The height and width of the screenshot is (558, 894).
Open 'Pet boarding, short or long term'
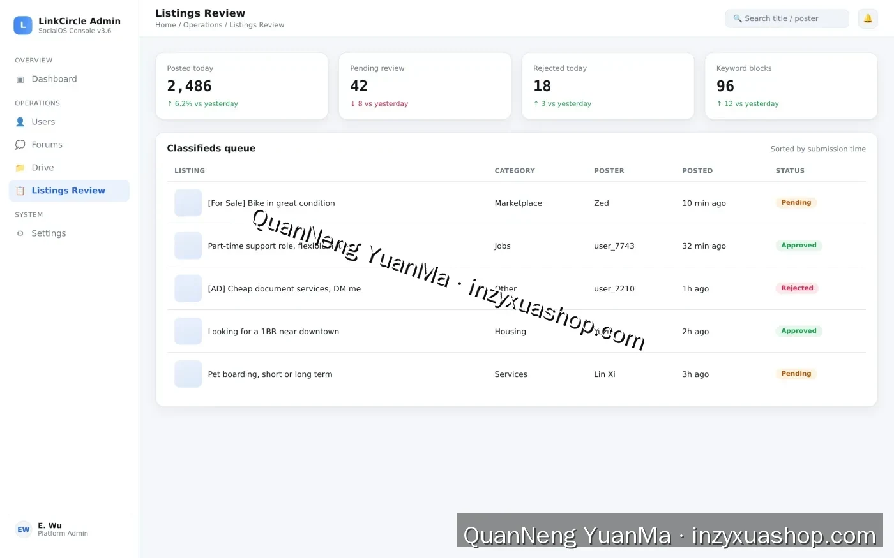click(x=270, y=374)
